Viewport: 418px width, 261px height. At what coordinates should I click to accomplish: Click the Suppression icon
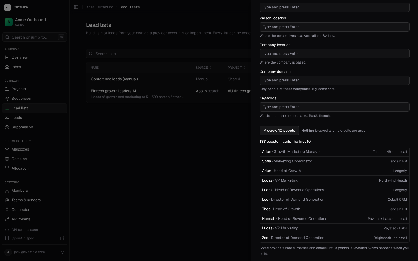7,127
